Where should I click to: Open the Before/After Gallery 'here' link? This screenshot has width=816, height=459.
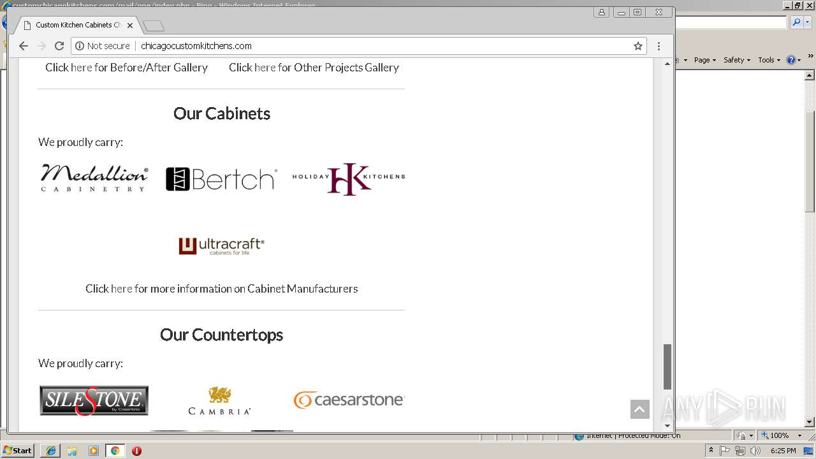pyautogui.click(x=82, y=68)
